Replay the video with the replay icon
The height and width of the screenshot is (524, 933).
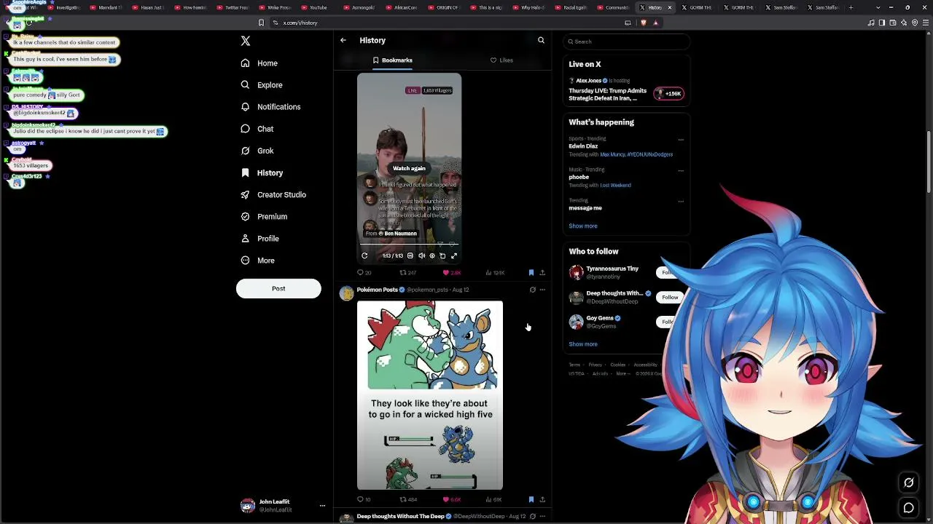point(364,255)
